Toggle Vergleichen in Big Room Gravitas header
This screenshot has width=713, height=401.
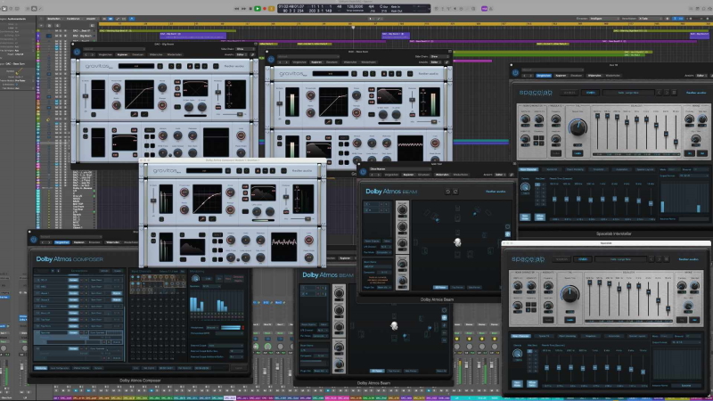pyautogui.click(x=105, y=54)
